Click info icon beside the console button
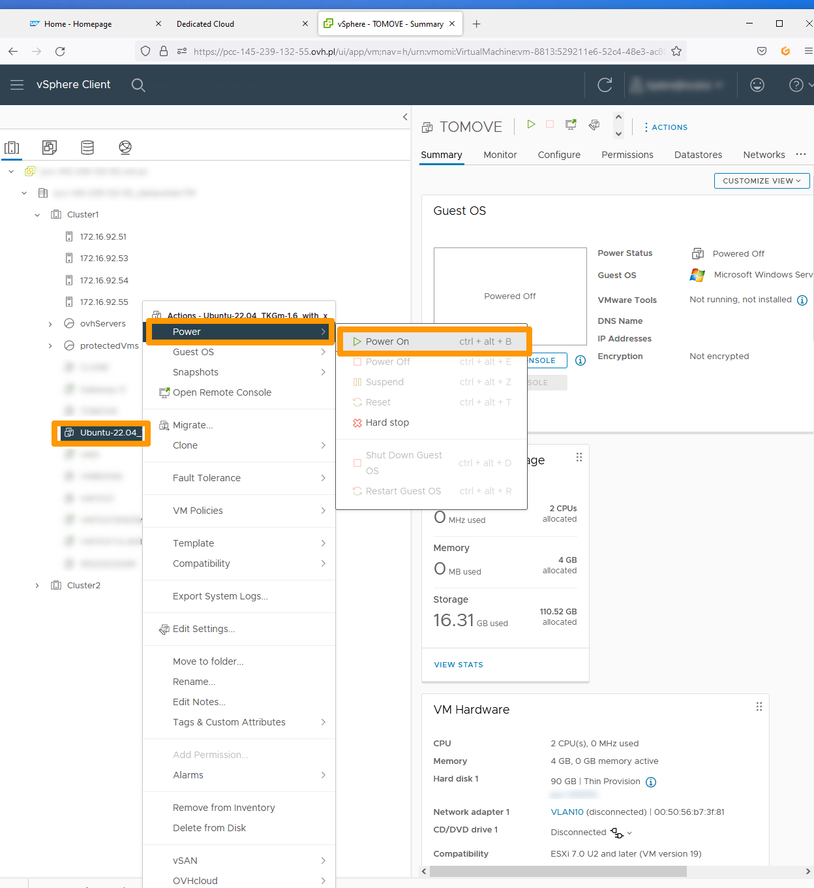 coord(580,360)
